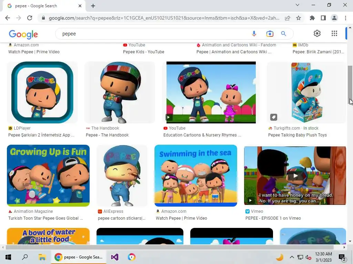Viewport: 353px width, 264px height.
Task: Open File Explorer from taskbar
Action: click(42, 257)
